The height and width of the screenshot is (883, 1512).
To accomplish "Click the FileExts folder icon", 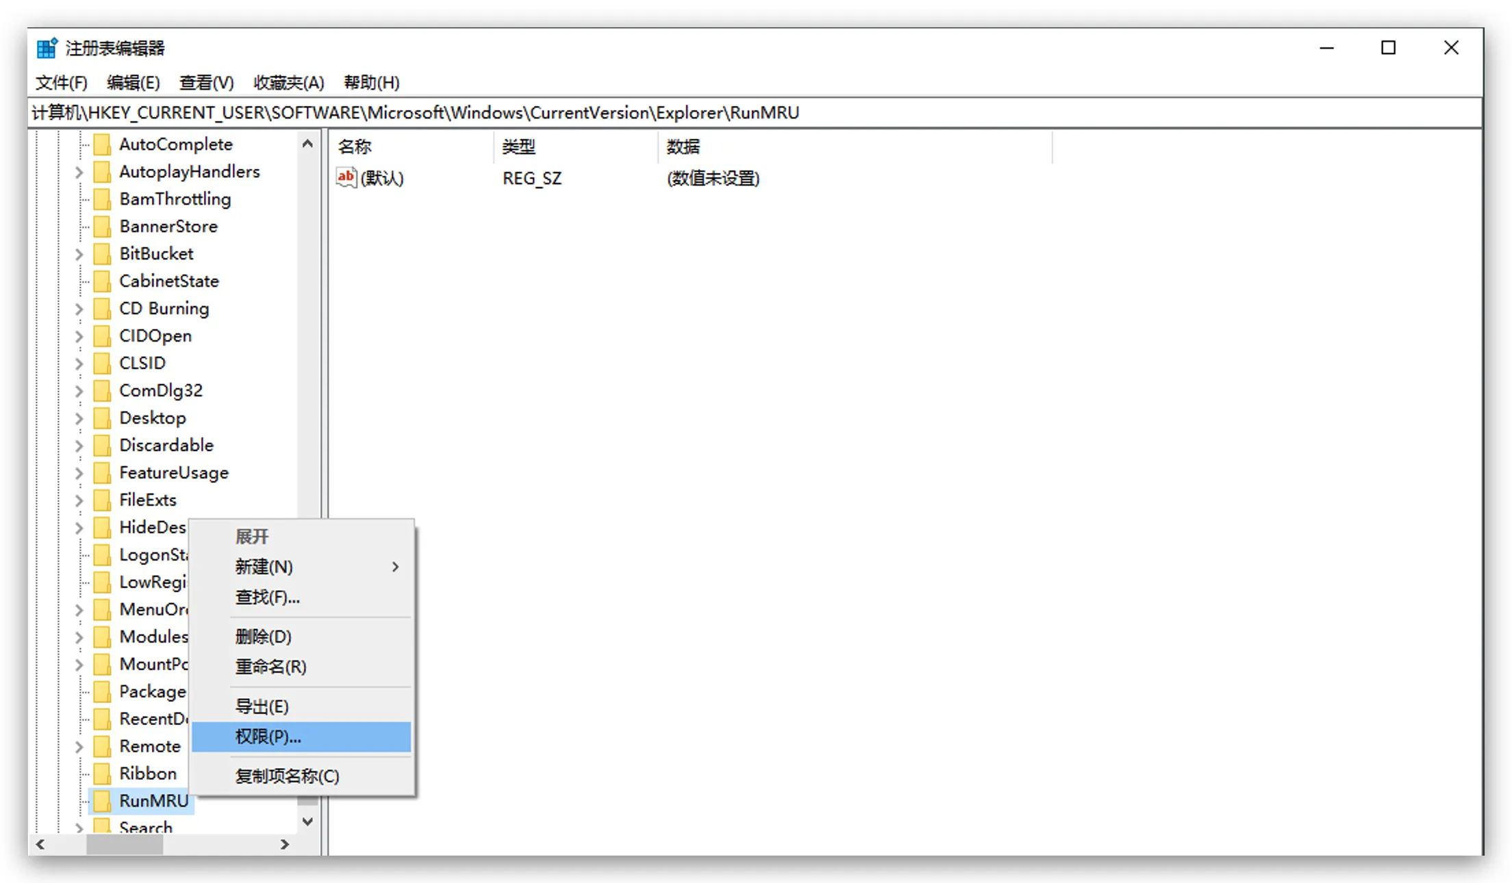I will pos(102,500).
